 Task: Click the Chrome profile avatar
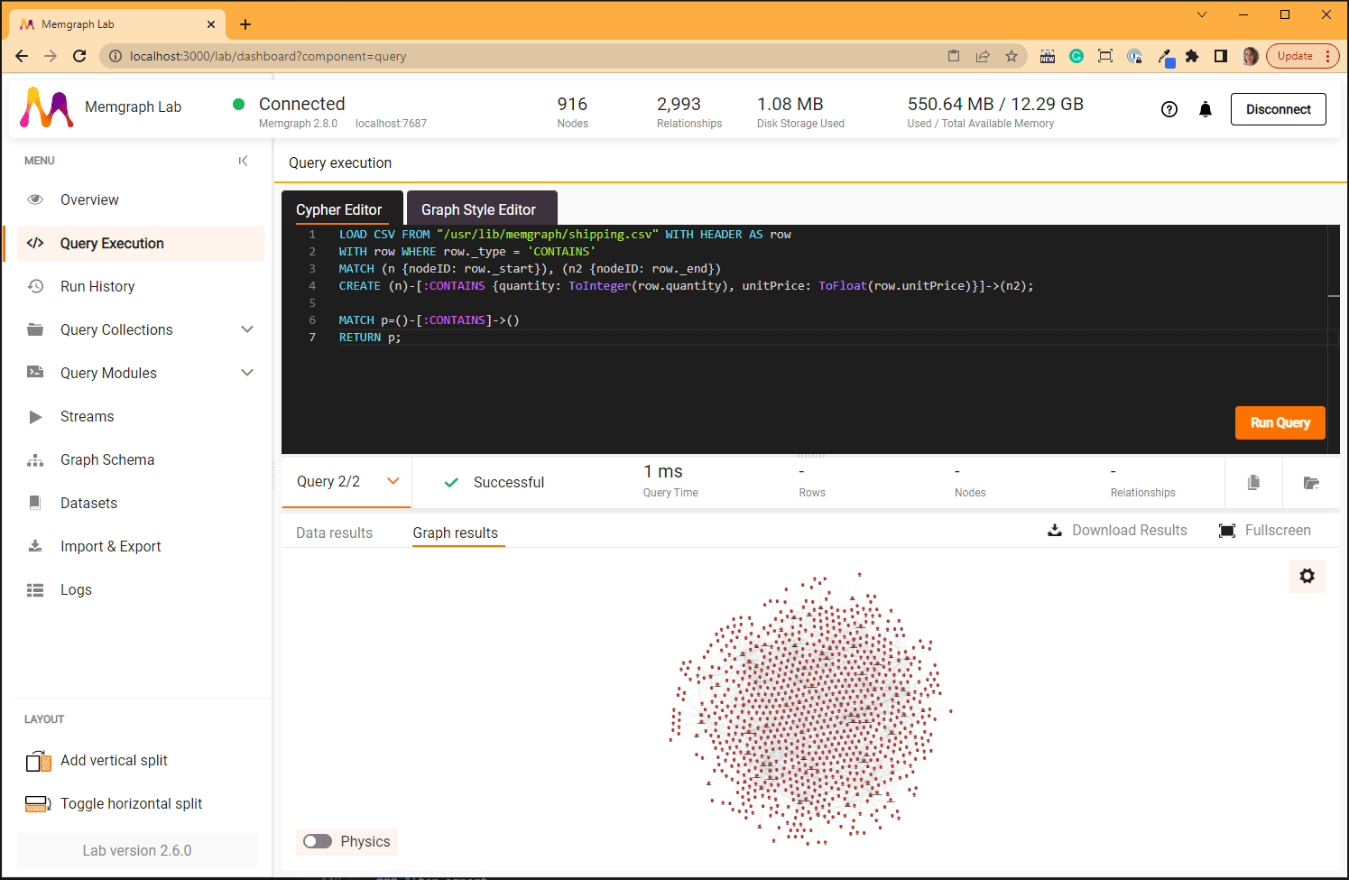[1250, 56]
